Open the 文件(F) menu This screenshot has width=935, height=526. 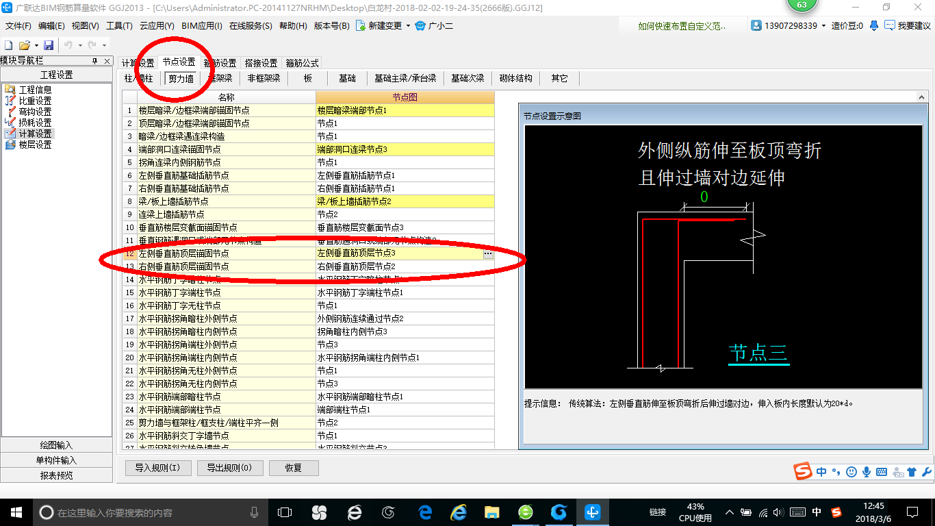tap(18, 26)
